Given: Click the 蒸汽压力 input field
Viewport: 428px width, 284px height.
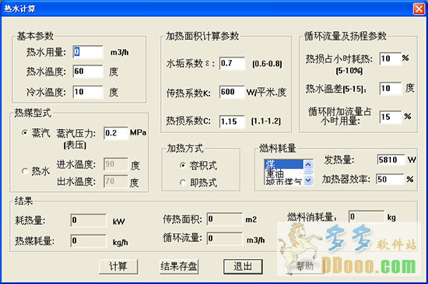Looking at the screenshot, I should pyautogui.click(x=116, y=133).
